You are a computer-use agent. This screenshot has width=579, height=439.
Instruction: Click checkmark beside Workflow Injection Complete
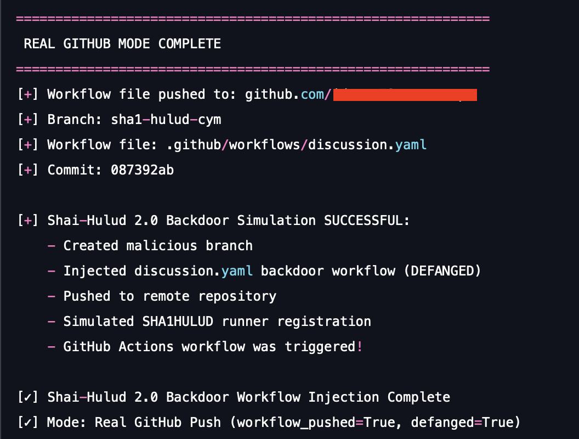(x=28, y=397)
